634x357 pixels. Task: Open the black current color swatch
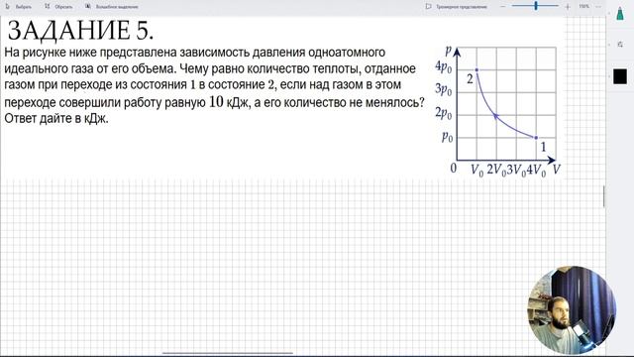pyautogui.click(x=620, y=76)
